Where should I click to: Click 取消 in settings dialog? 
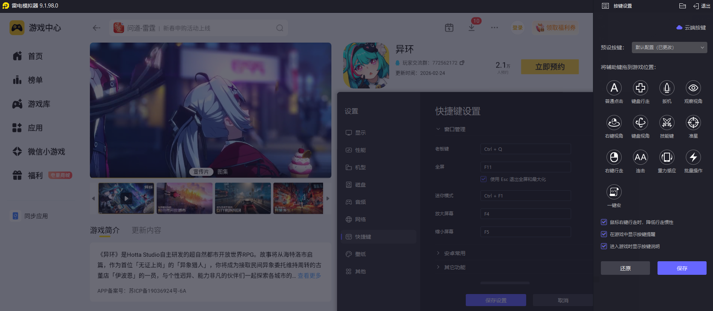tap(563, 300)
